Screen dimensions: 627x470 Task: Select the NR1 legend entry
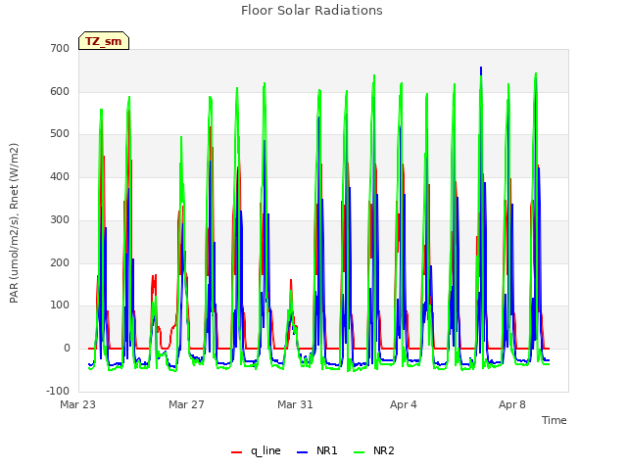tap(317, 450)
